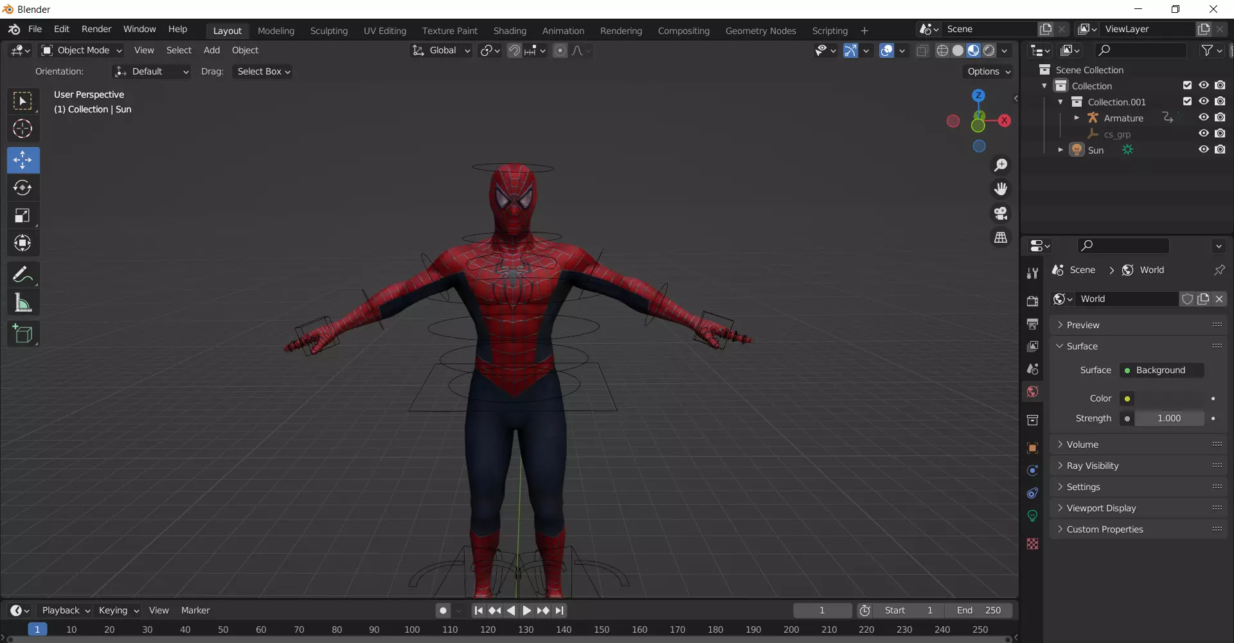Collapse the Surface panel
This screenshot has height=643, width=1234.
pos(1138,346)
